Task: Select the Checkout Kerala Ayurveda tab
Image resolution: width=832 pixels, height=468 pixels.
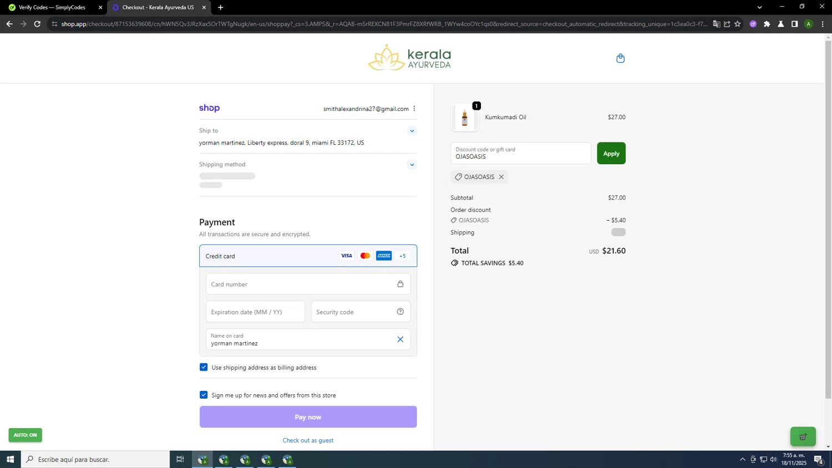Action: pyautogui.click(x=159, y=7)
